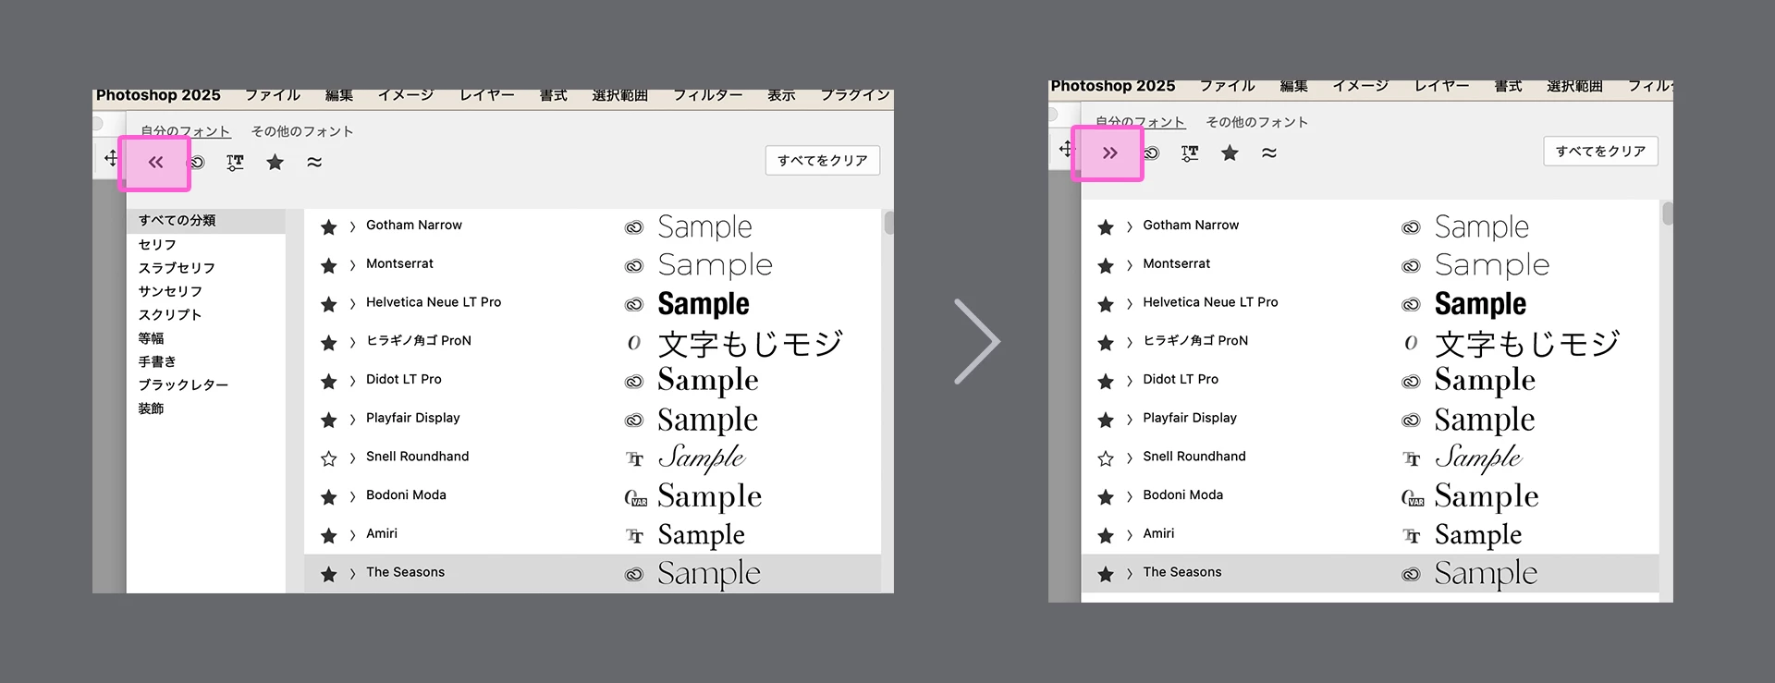The width and height of the screenshot is (1775, 683).
Task: Click OpenType icon beside ヒラギノ角ゴ ProN, left panel
Action: point(634,343)
